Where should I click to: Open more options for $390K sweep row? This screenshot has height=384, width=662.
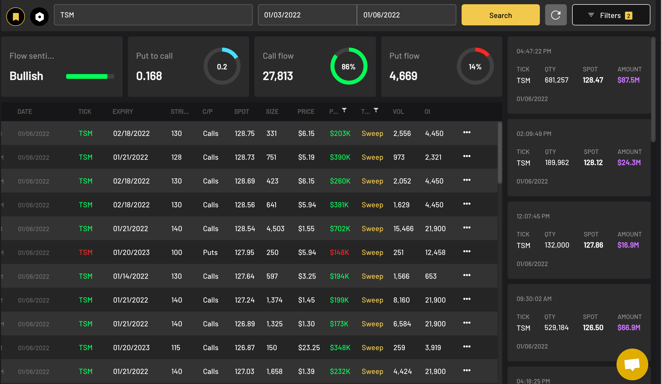tap(467, 156)
